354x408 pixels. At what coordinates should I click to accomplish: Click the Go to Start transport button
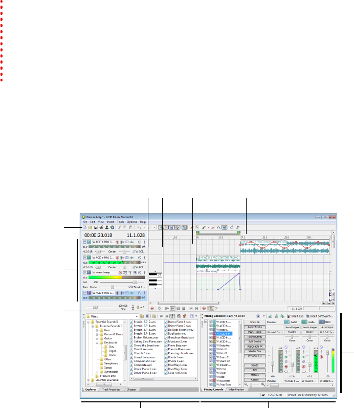[191, 308]
